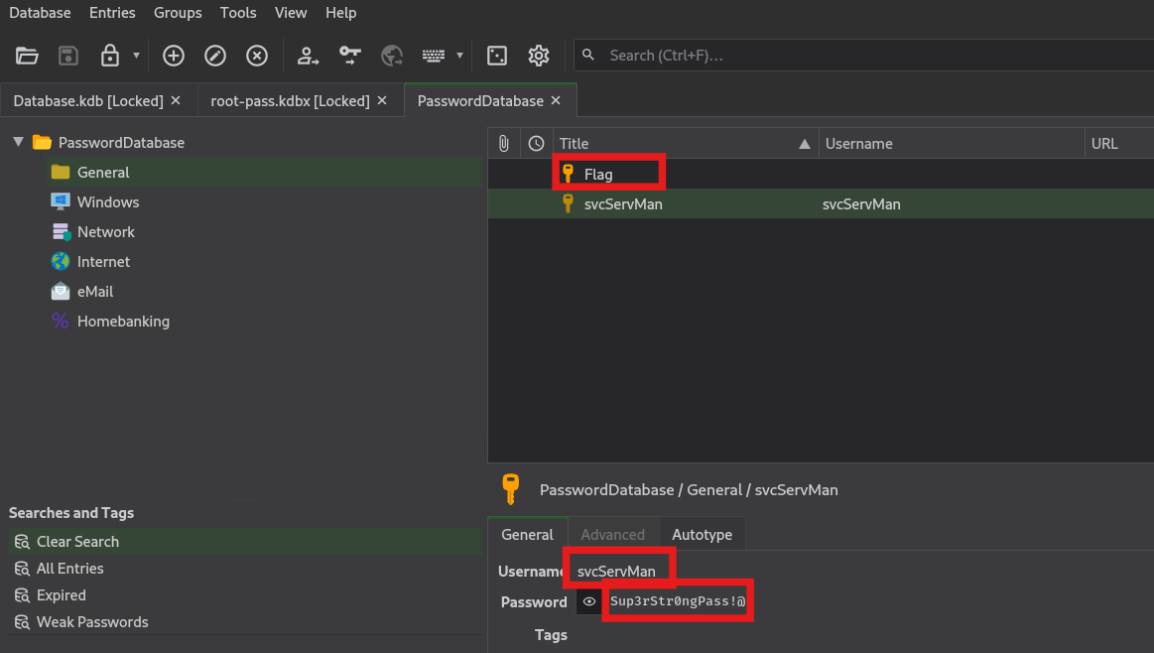Select the Flag entry in the list

click(598, 175)
